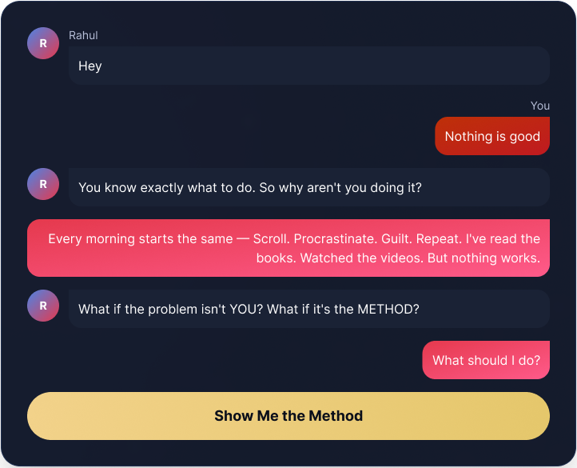Click the avatar next to 'You know exactly' message

coord(43,184)
